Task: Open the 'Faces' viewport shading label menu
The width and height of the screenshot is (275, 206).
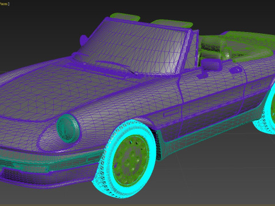Action: point(4,3)
